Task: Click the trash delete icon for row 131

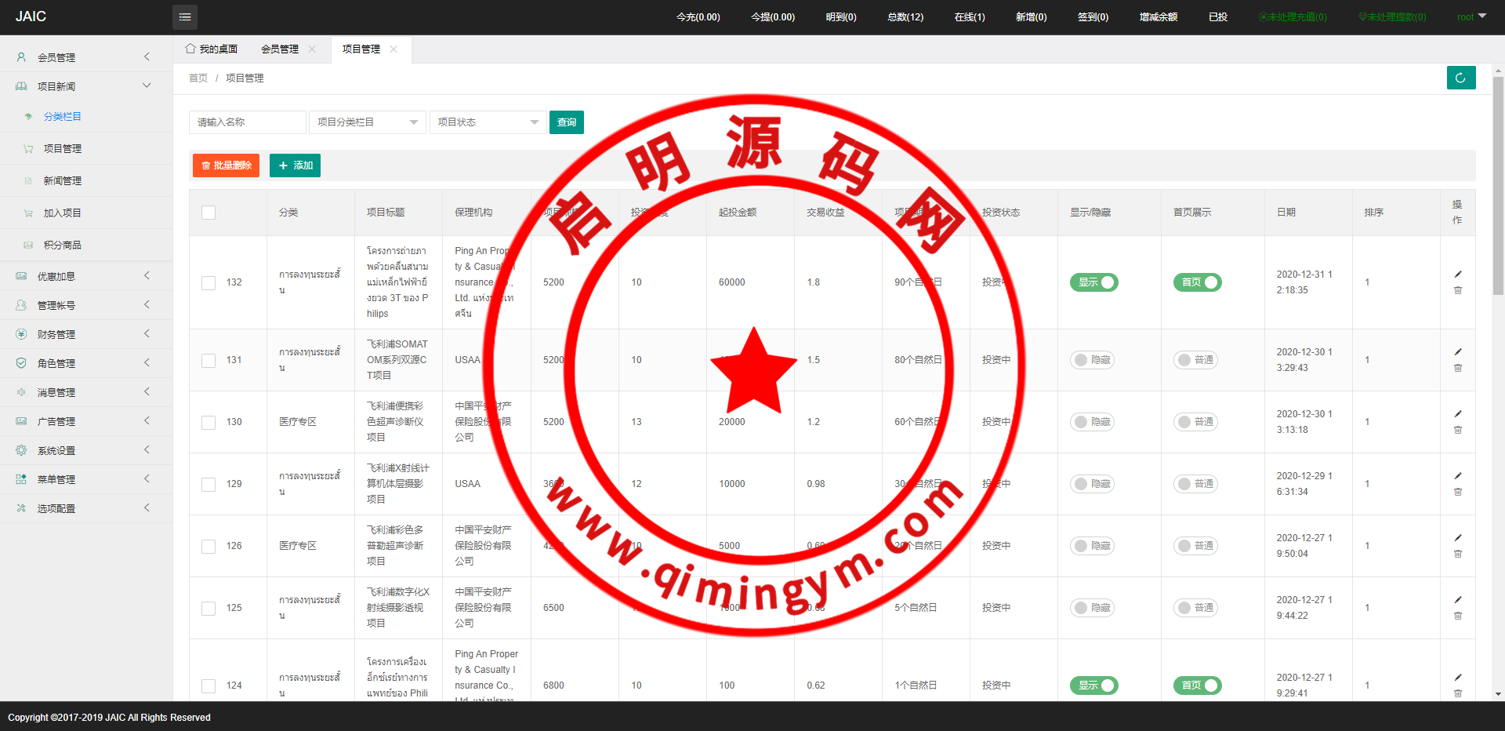Action: click(1458, 368)
